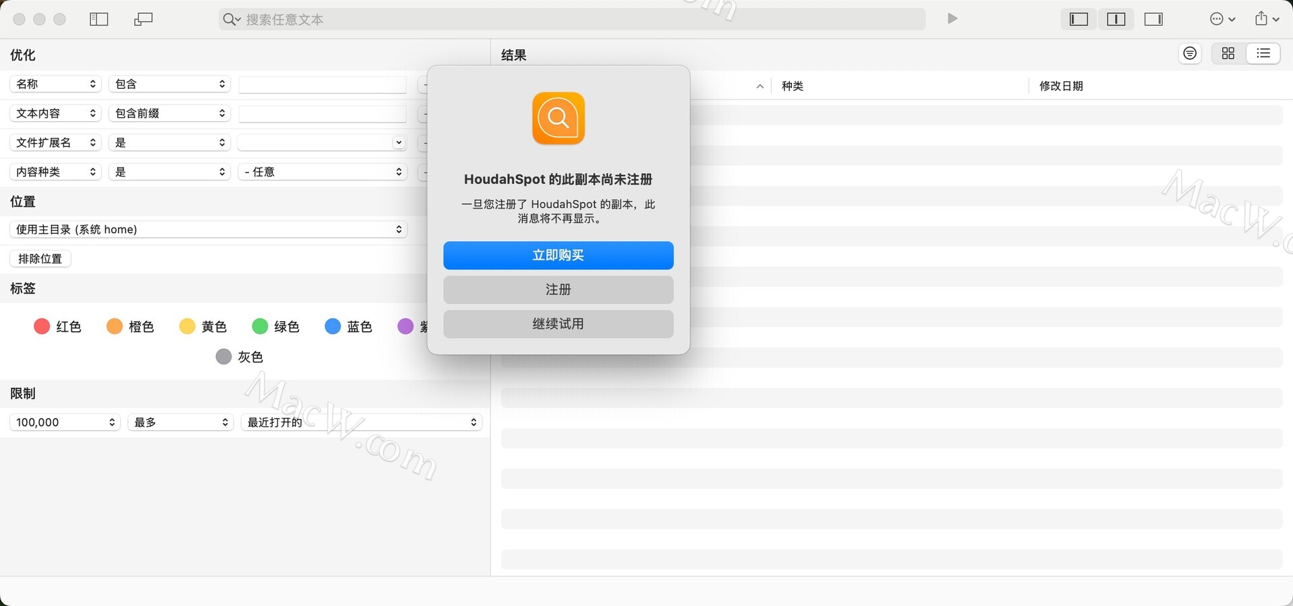Sort by the 种类 column header
This screenshot has height=606, width=1293.
click(x=793, y=86)
